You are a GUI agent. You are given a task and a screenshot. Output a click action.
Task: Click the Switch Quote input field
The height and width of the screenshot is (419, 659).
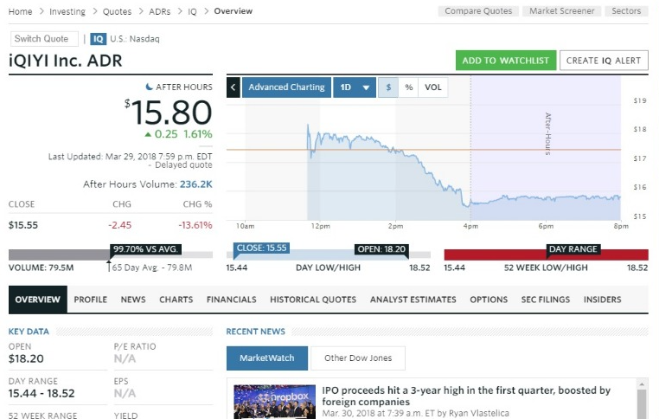coord(44,39)
